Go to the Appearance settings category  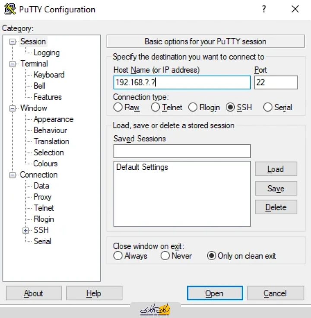pos(53,119)
